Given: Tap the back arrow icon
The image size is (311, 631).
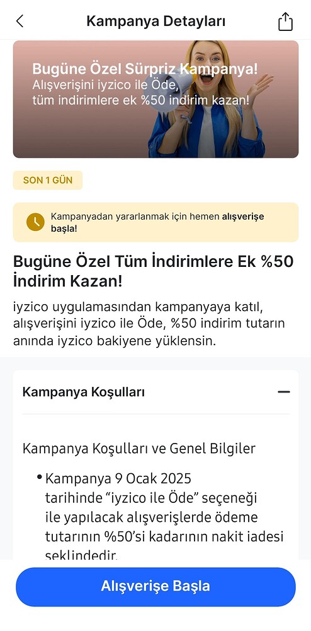Looking at the screenshot, I should (20, 21).
